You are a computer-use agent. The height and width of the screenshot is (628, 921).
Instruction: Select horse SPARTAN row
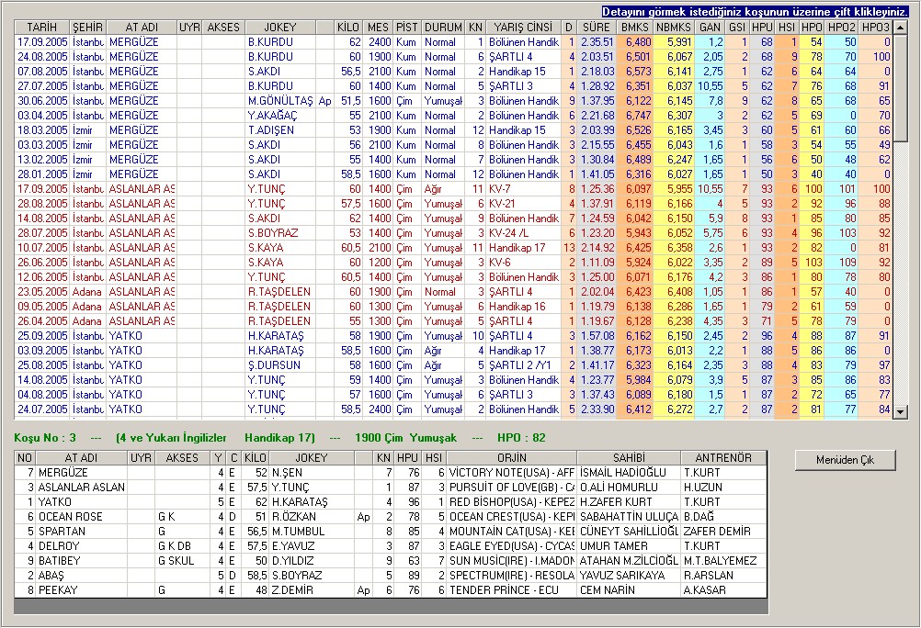391,532
